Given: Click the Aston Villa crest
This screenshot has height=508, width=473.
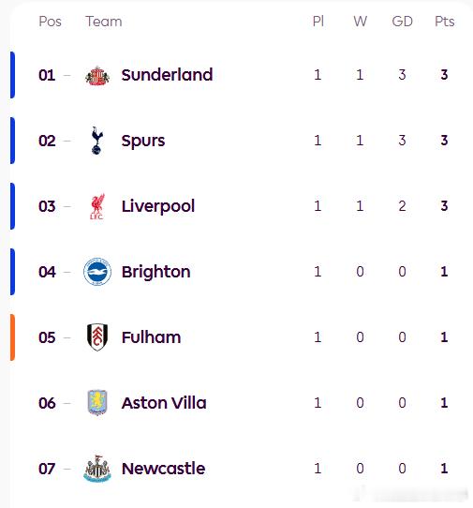Looking at the screenshot, I should pos(97,403).
